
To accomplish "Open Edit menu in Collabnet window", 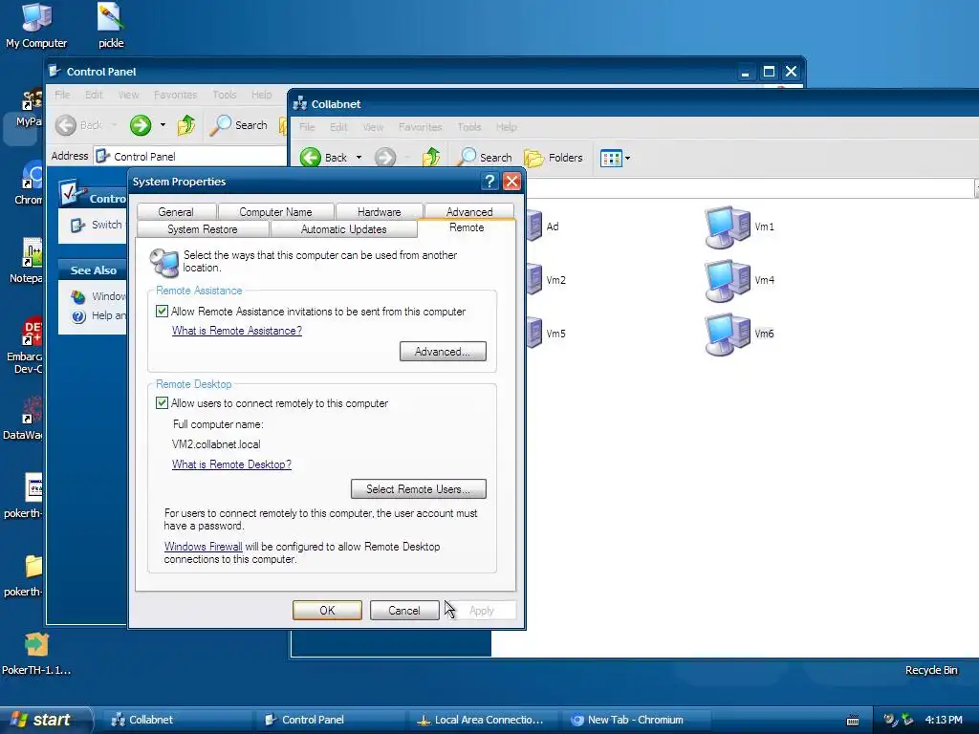I will [x=338, y=127].
